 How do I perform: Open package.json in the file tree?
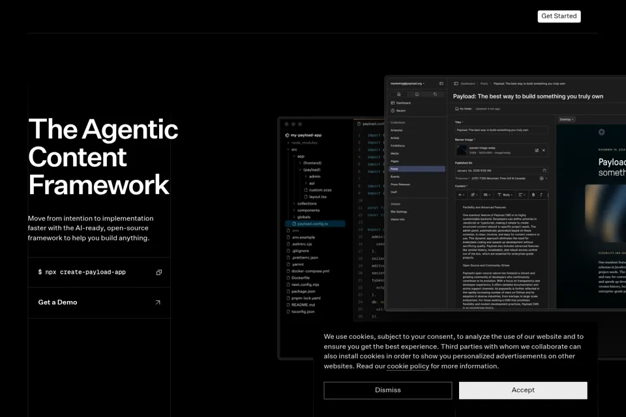(x=301, y=291)
